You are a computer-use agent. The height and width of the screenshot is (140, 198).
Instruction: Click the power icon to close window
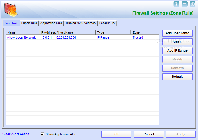pos(192,4)
